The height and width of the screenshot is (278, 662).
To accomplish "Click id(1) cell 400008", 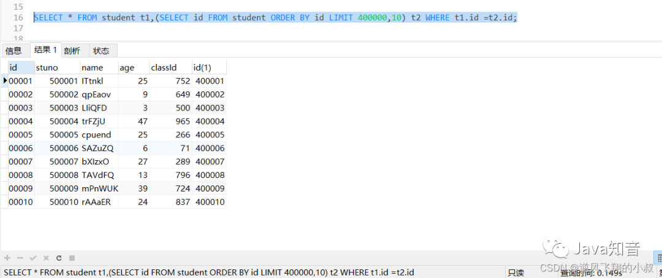I will point(210,175).
